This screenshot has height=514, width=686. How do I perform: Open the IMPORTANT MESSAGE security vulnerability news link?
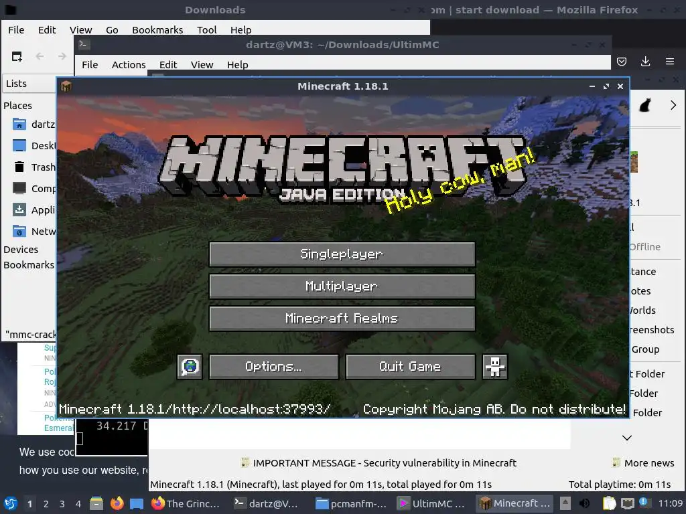[x=379, y=463]
